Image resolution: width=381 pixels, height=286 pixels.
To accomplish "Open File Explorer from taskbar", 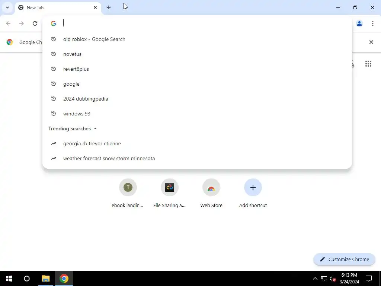I will click(46, 279).
